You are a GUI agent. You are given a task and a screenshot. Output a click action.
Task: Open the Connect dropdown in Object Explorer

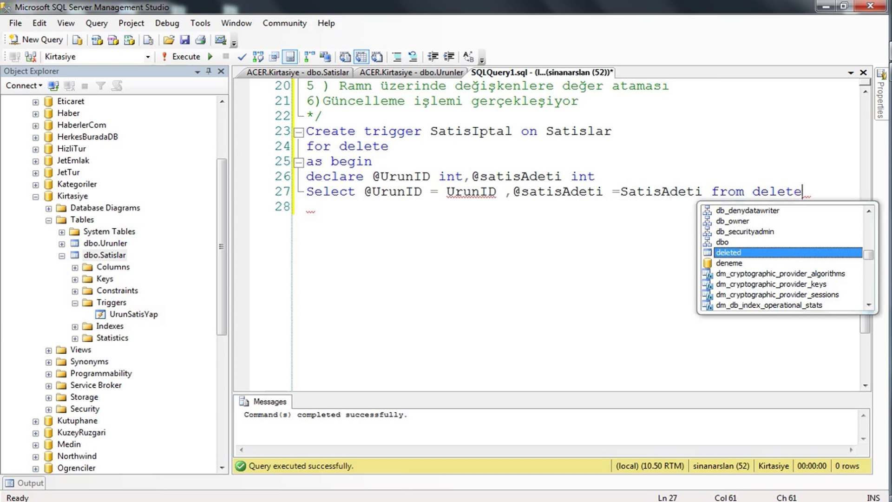24,86
